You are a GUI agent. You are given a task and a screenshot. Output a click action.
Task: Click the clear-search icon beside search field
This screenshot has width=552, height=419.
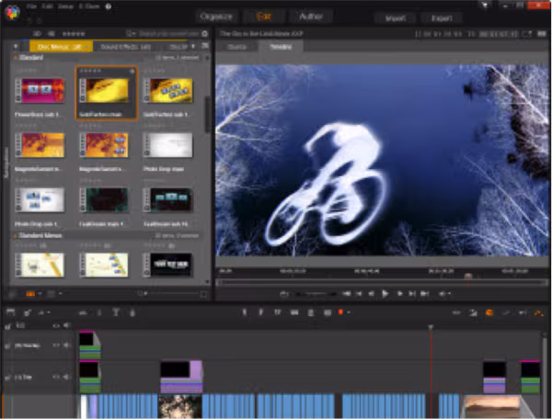point(205,34)
